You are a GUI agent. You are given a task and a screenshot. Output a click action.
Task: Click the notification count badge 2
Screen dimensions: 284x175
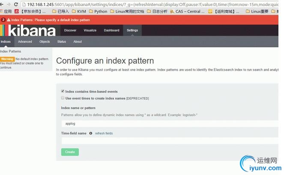[x=3, y=20]
